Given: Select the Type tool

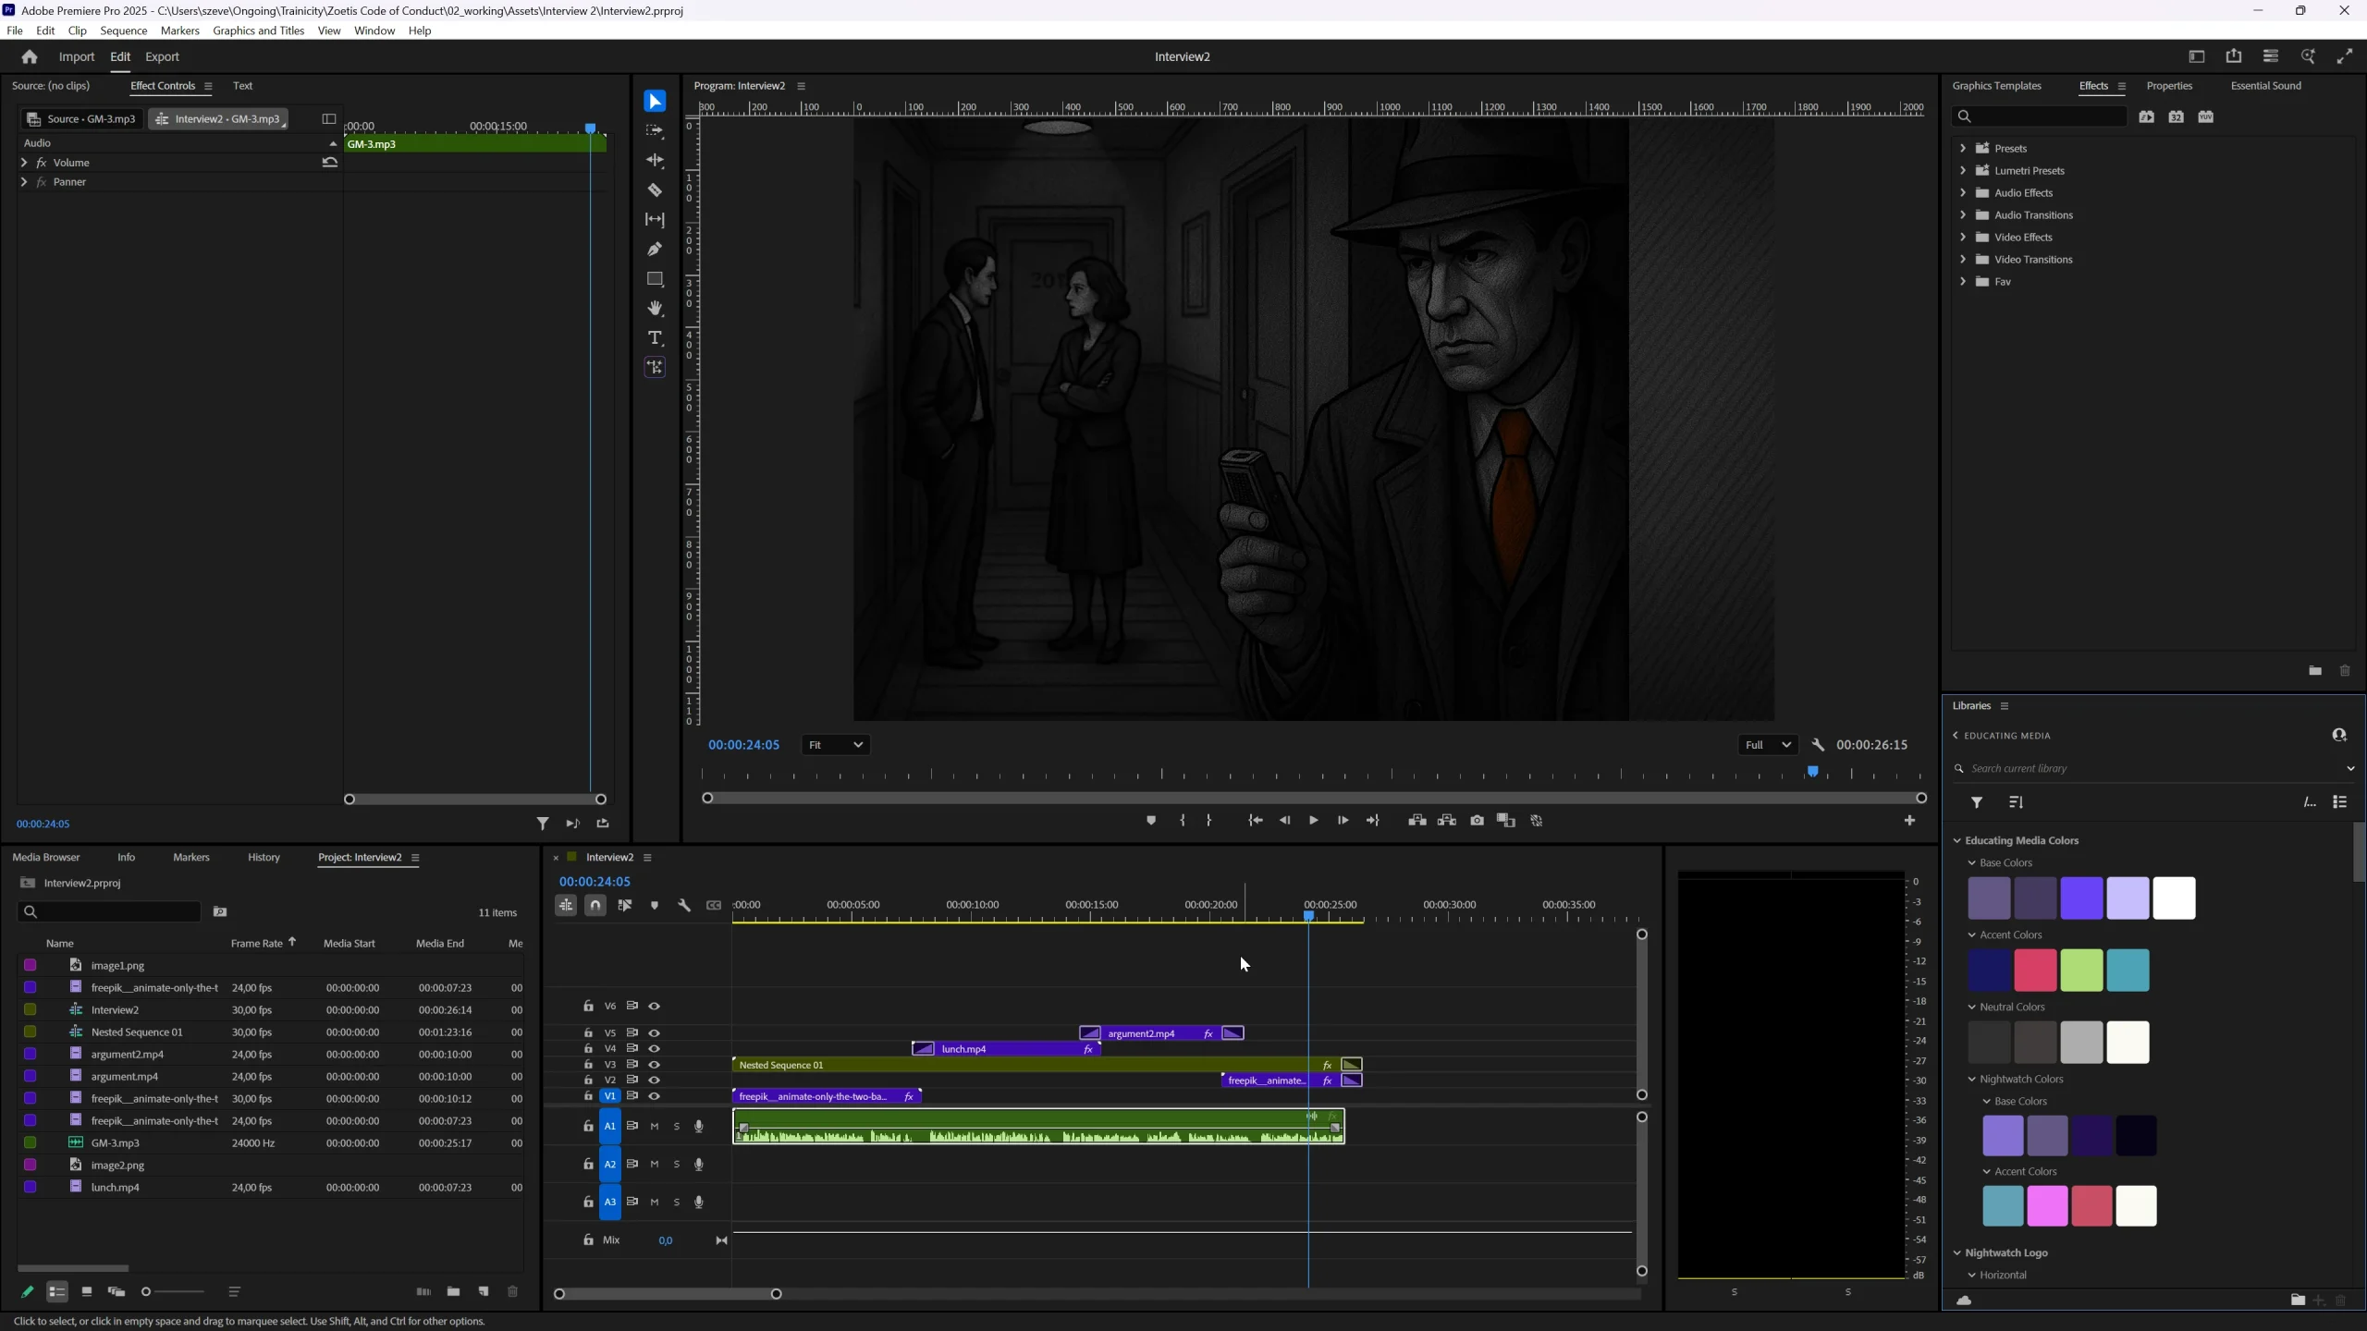Looking at the screenshot, I should (x=655, y=338).
